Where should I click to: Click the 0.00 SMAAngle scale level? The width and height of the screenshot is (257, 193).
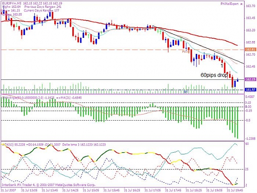click(248, 107)
